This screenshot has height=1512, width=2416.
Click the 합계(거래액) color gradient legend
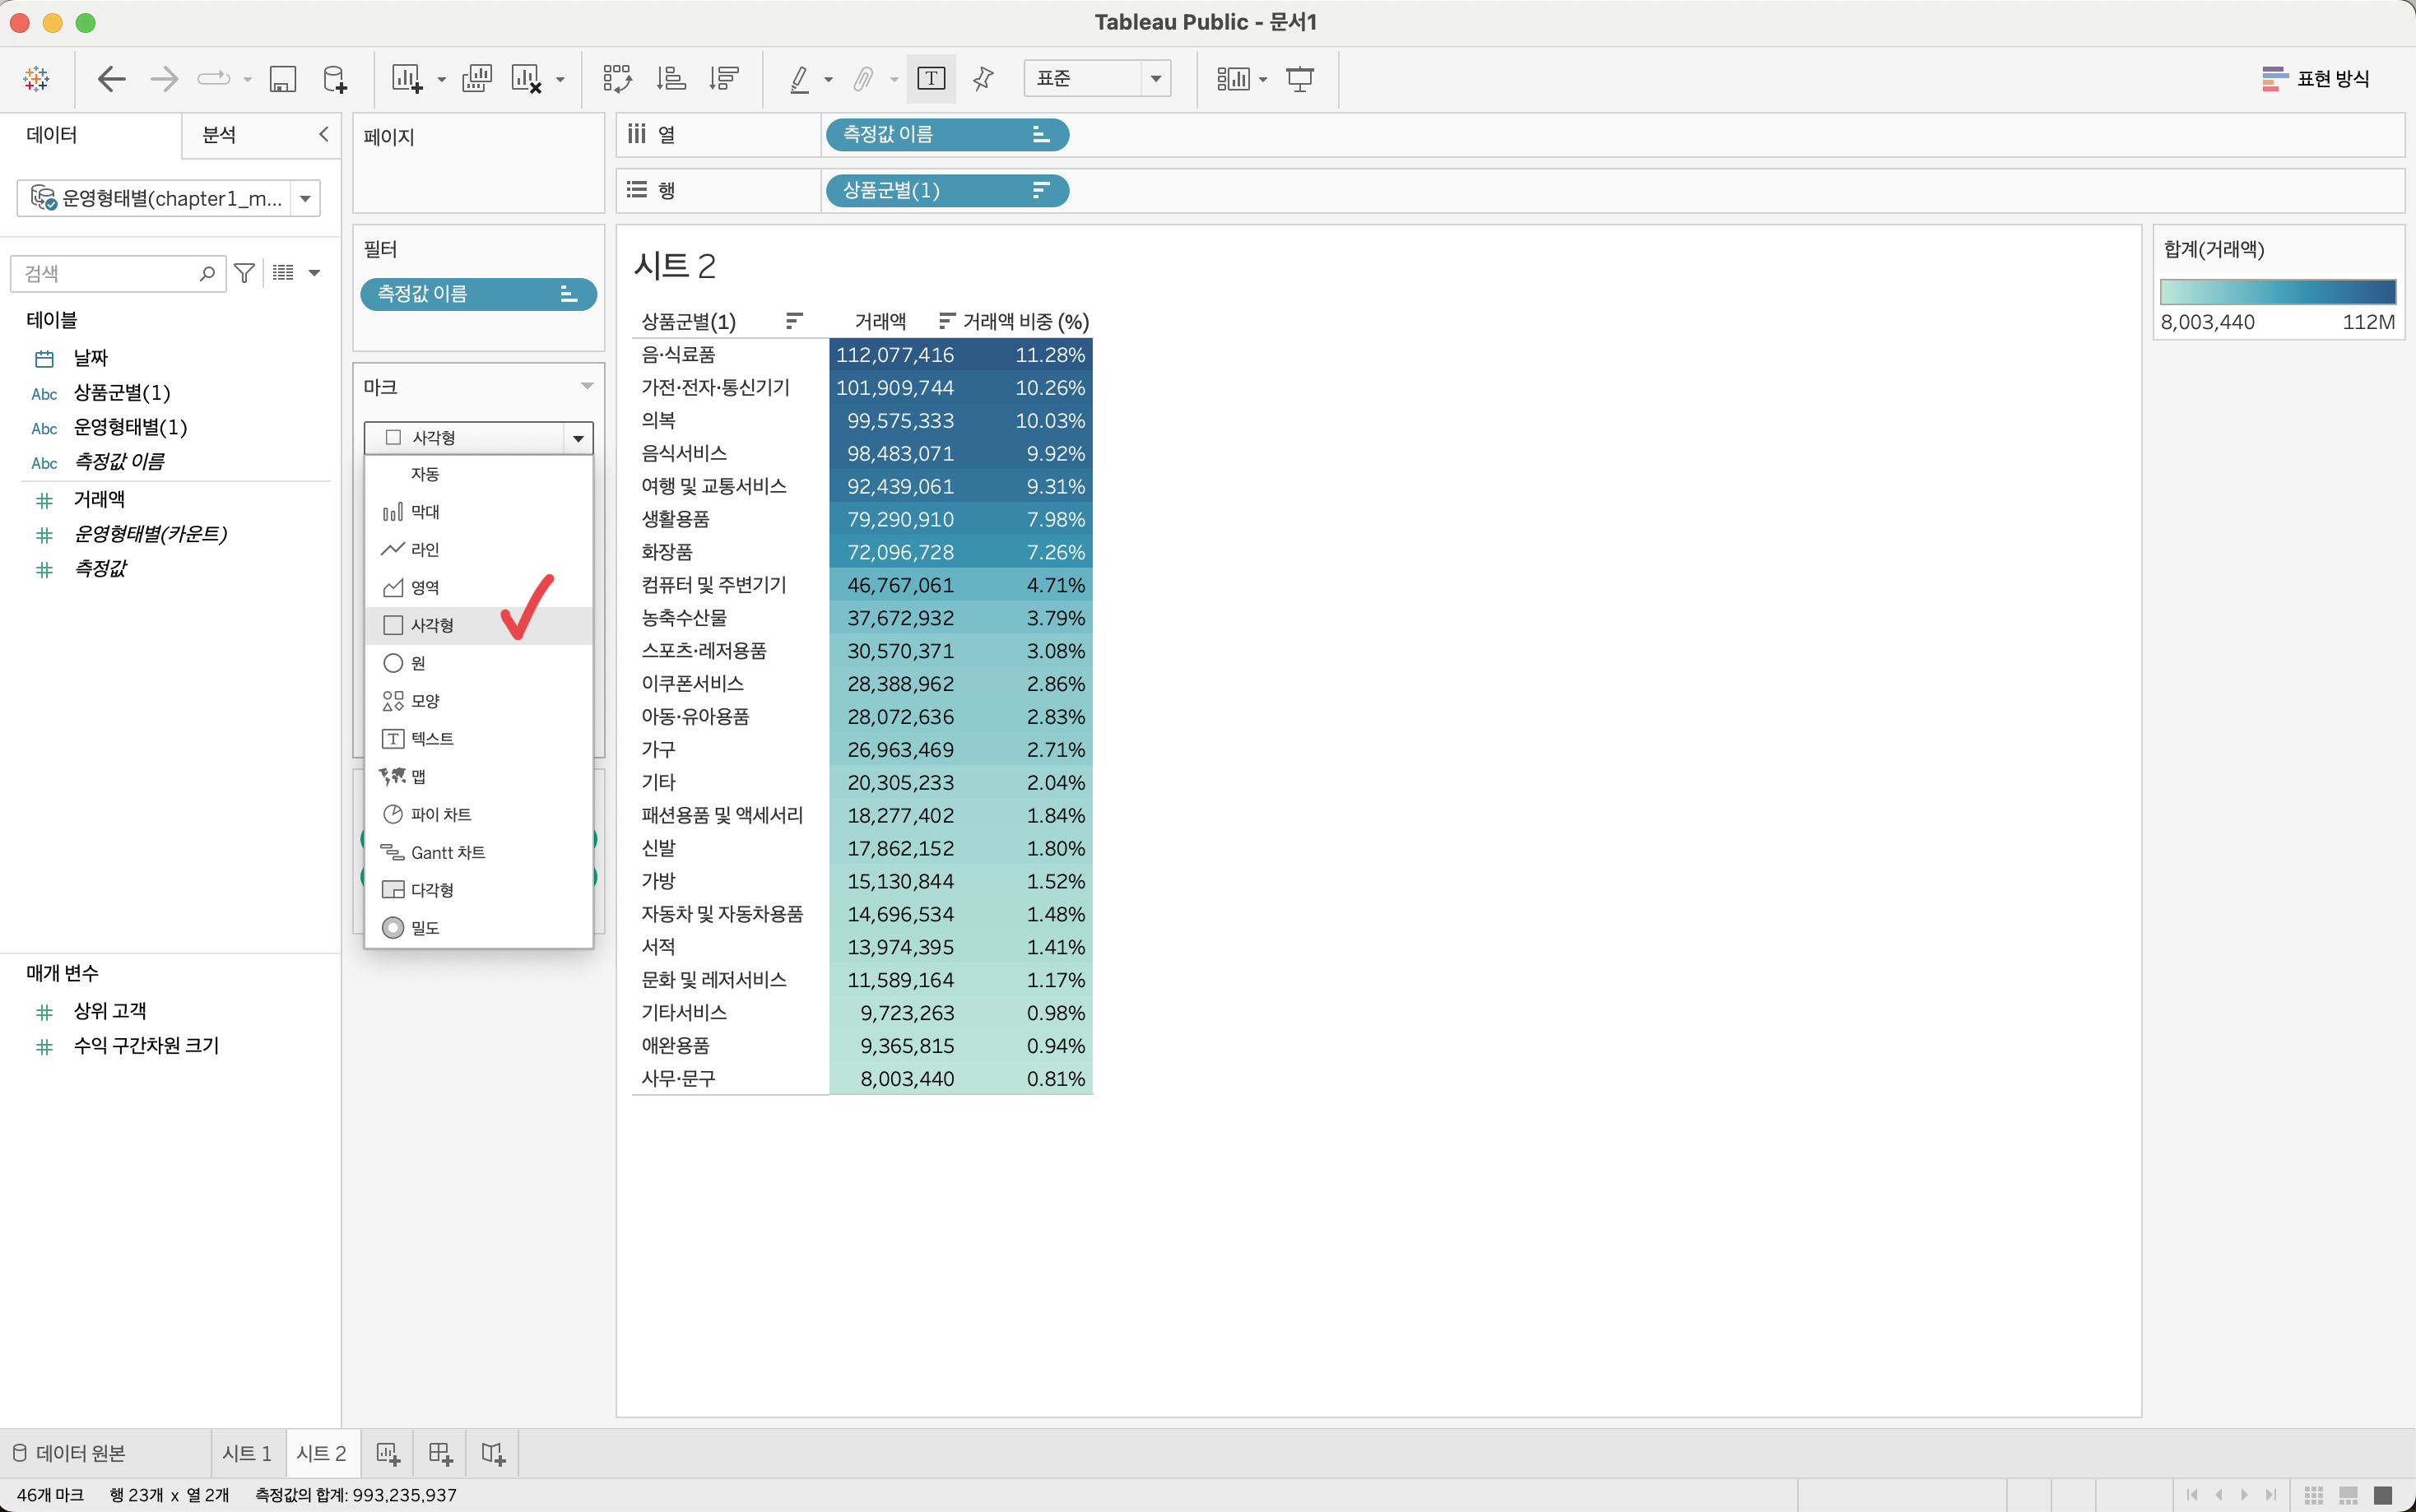pyautogui.click(x=2277, y=292)
